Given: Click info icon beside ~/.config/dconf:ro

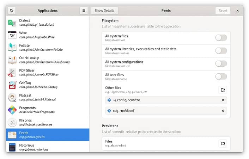Looking at the screenshot, I should (109, 100).
